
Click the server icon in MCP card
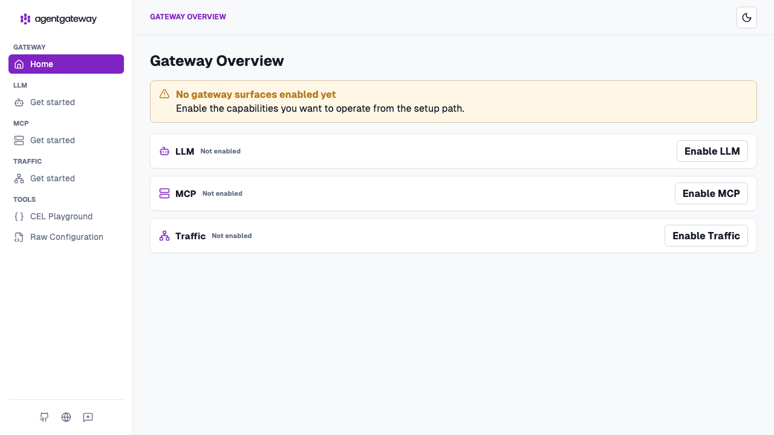click(164, 193)
